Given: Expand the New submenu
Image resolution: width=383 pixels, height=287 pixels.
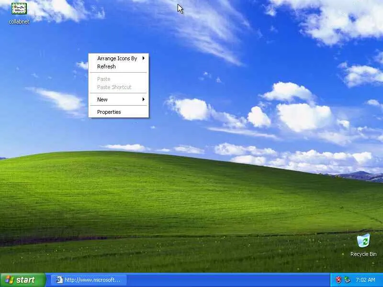Looking at the screenshot, I should pos(119,99).
